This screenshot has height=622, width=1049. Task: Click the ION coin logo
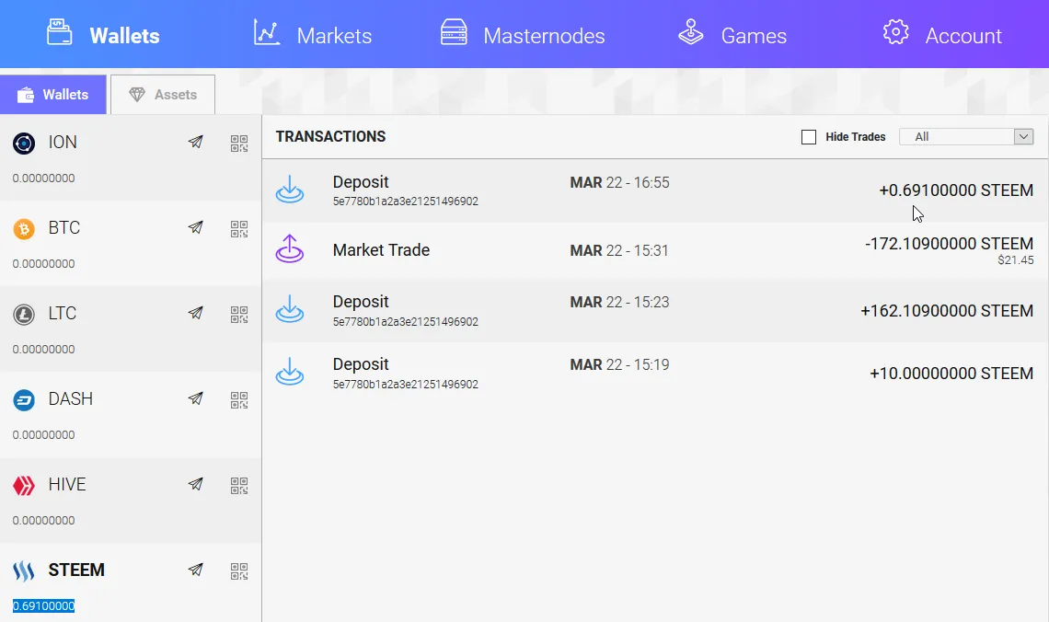tap(24, 144)
